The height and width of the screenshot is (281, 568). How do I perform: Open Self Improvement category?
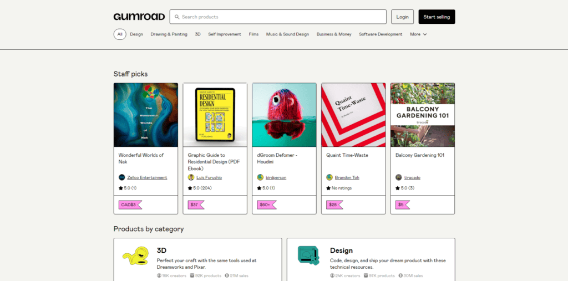[225, 34]
